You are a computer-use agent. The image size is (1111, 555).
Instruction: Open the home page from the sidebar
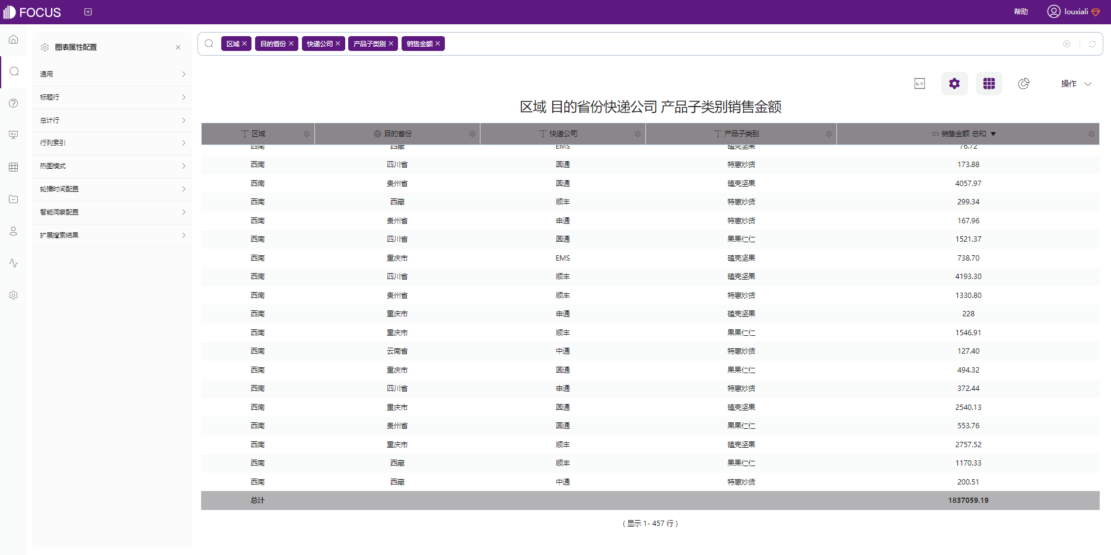(13, 39)
